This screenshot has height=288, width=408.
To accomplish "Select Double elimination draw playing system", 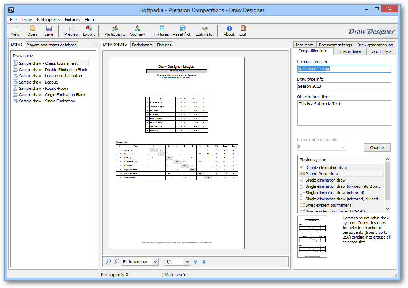I will 341,168.
